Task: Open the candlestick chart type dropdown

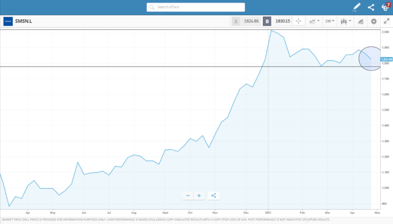Action: pos(346,21)
